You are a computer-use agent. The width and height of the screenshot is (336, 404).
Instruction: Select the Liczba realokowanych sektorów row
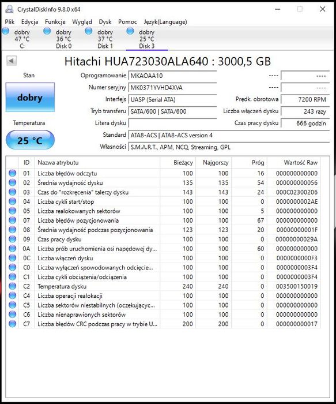(x=163, y=211)
